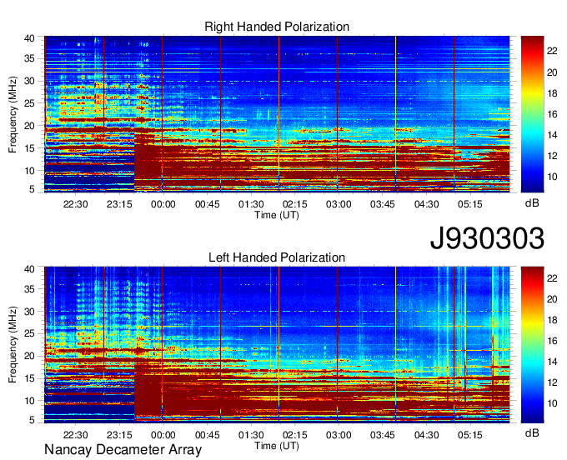The width and height of the screenshot is (567, 460).
Task: Click the Time (UT) label of the Right Handed plot
Action: [277, 215]
